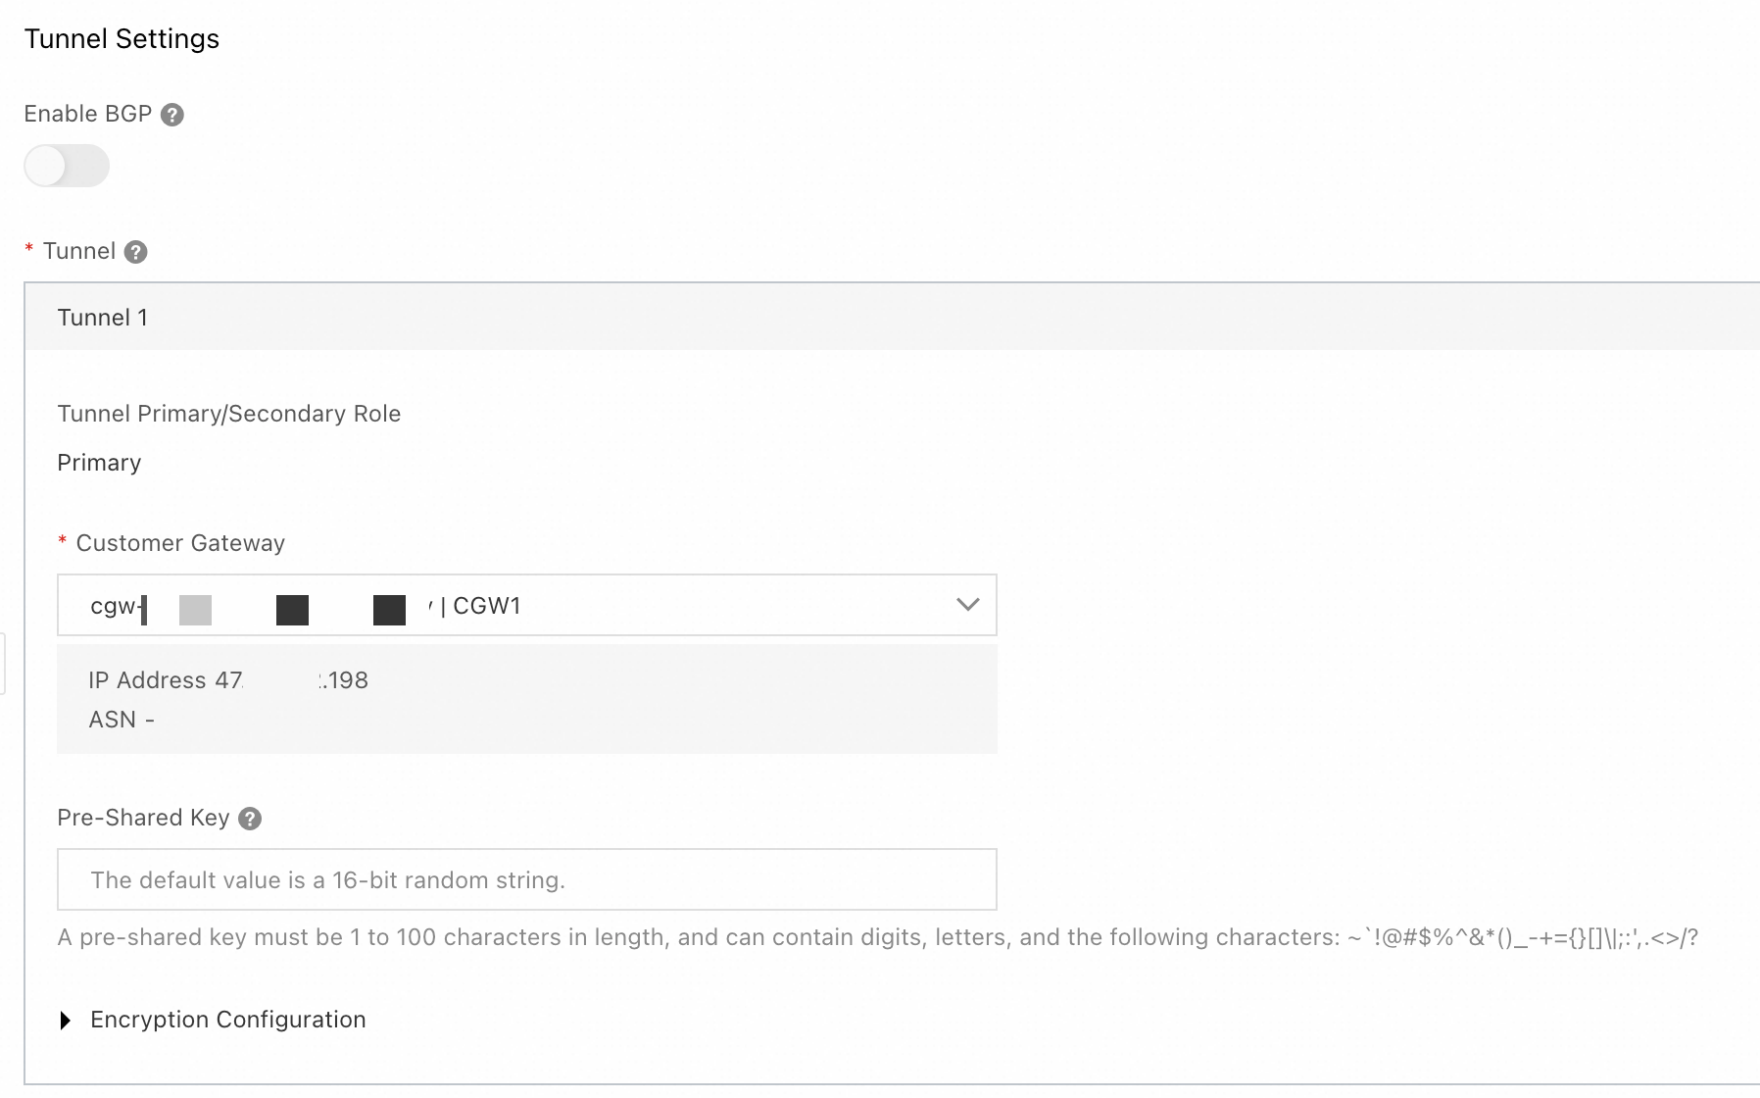Select the Tunnel 1 header

point(103,318)
